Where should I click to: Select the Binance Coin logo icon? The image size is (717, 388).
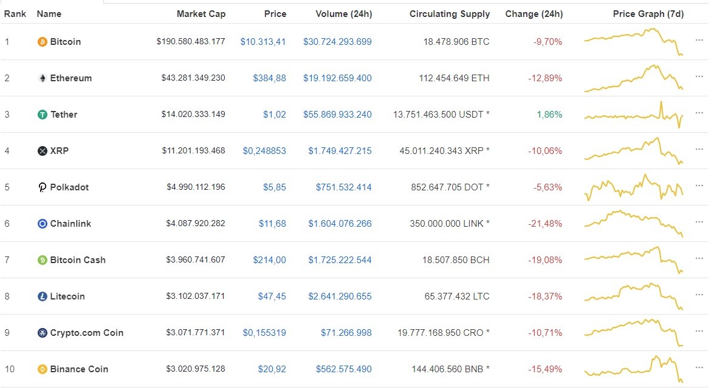click(41, 369)
